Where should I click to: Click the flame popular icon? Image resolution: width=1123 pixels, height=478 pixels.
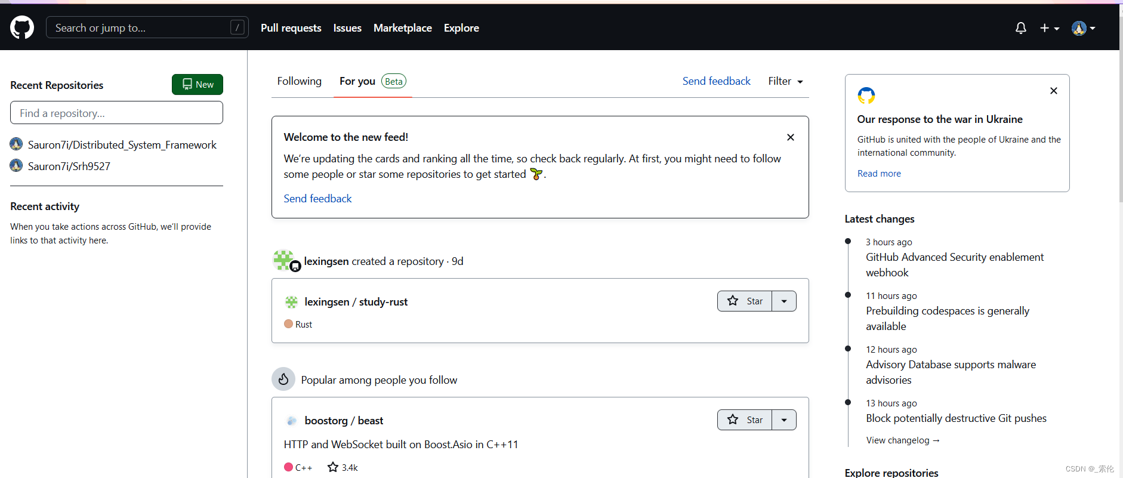coord(283,379)
